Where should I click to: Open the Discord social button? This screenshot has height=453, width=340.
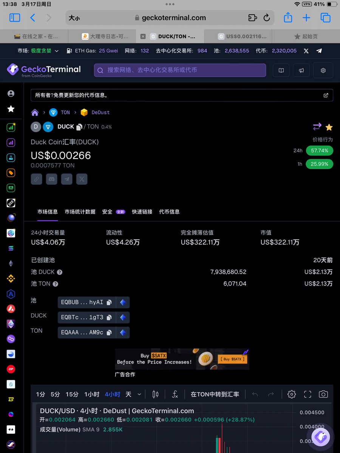click(x=51, y=179)
